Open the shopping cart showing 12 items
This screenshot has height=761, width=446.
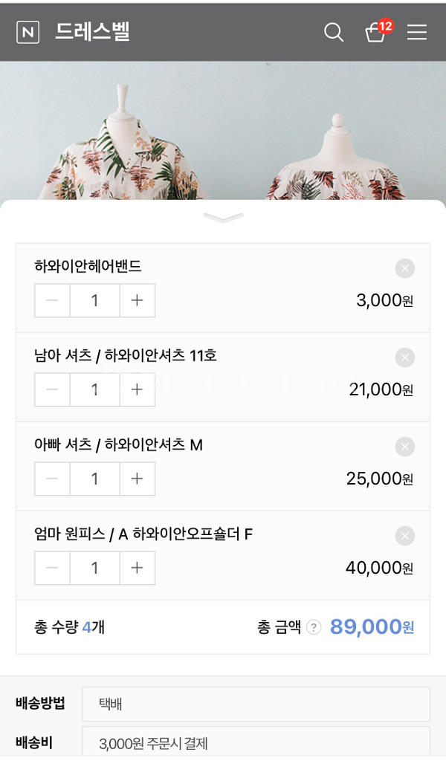pyautogui.click(x=374, y=33)
